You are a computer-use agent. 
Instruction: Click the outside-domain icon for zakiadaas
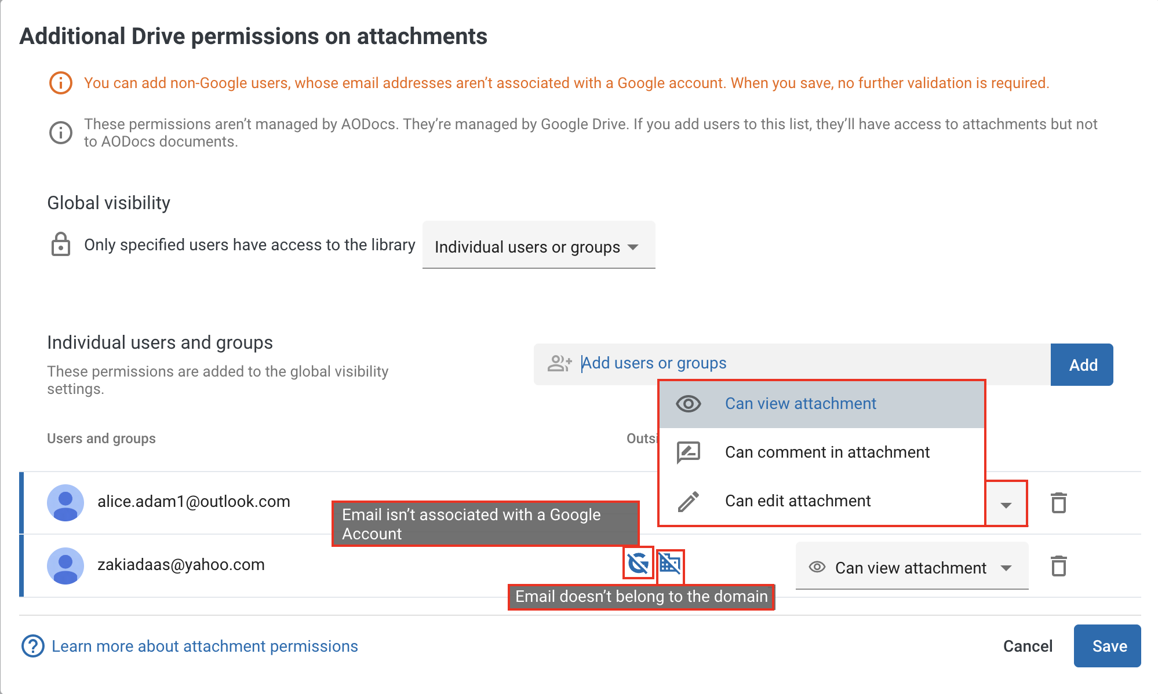[670, 563]
